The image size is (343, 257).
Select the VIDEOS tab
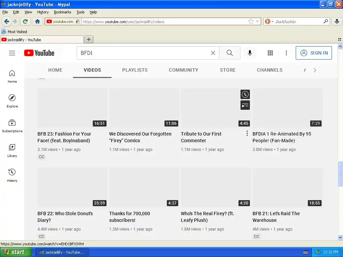pyautogui.click(x=92, y=70)
